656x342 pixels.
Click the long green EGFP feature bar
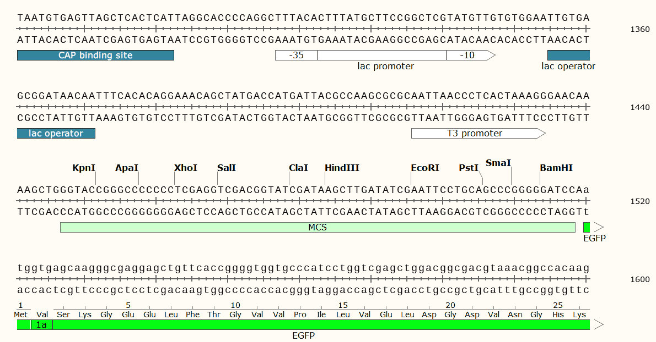click(x=320, y=325)
